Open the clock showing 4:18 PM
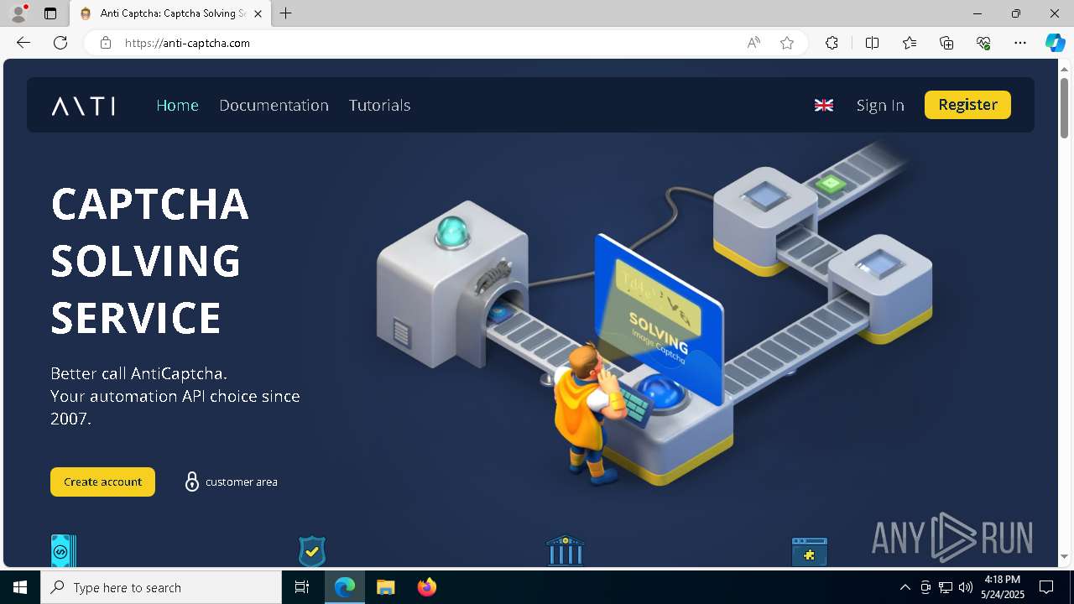 click(1003, 587)
